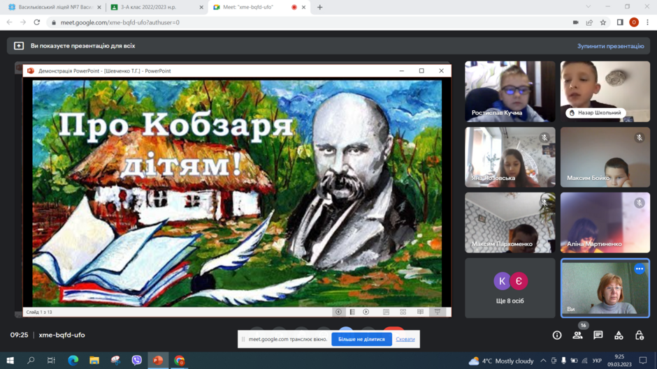Open Chrome three-dot menu

pyautogui.click(x=648, y=22)
